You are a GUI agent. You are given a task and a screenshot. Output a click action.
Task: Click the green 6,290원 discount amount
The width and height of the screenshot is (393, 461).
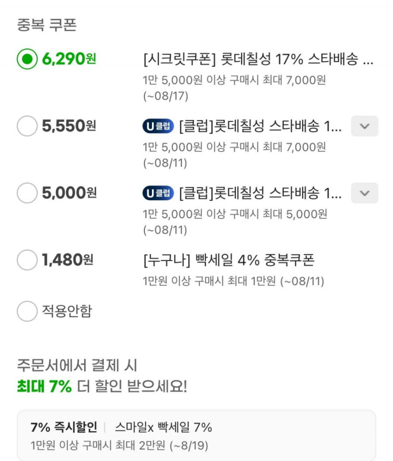coord(69,59)
